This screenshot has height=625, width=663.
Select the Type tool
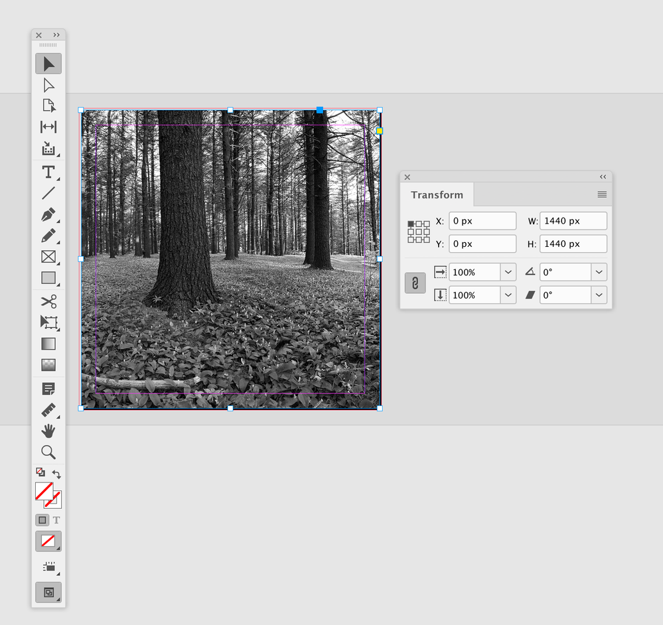[48, 173]
